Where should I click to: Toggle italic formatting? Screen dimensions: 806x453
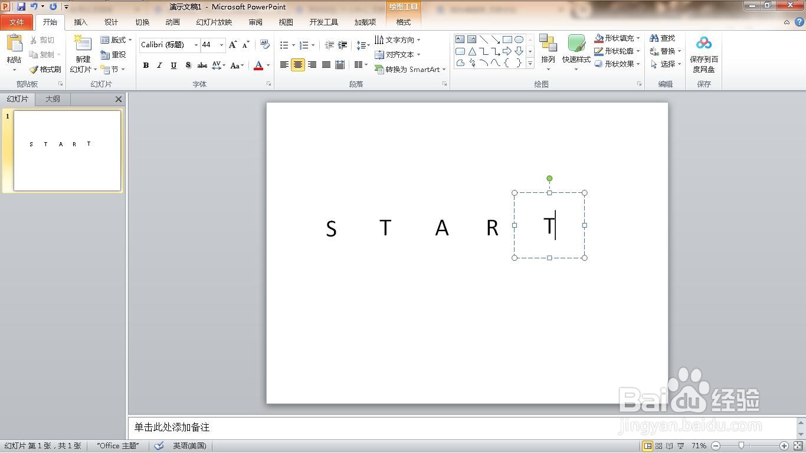(159, 65)
